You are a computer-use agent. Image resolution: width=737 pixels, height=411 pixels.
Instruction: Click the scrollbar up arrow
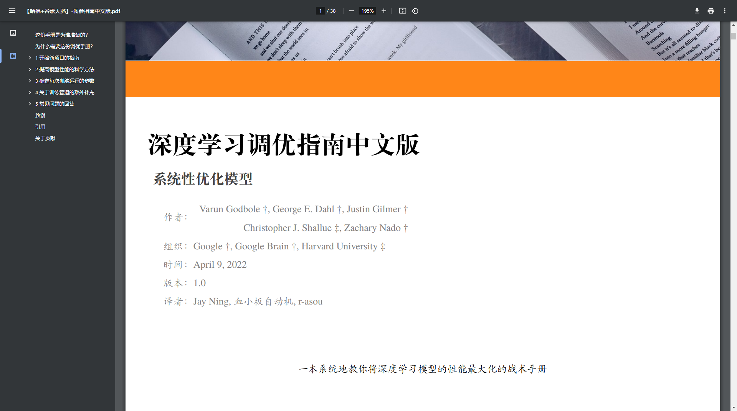pos(734,25)
